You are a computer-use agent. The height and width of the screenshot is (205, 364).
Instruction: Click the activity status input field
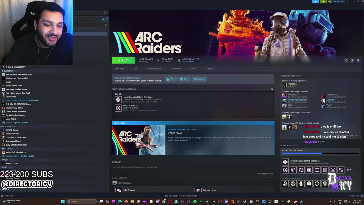point(193,167)
